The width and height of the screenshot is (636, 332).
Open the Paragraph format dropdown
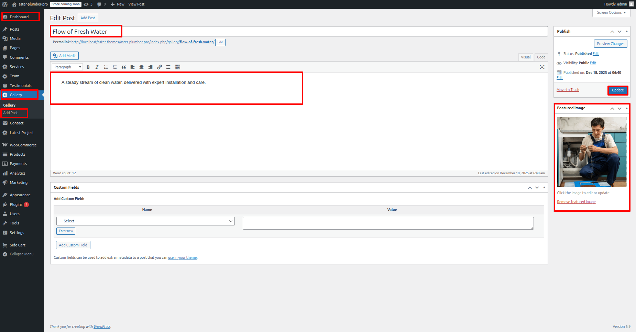pyautogui.click(x=67, y=67)
